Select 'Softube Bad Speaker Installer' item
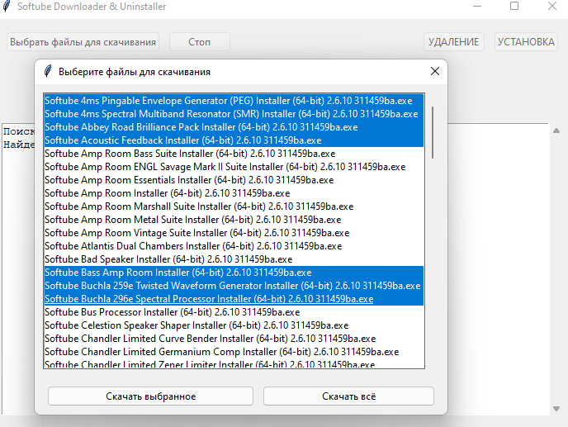568x427 pixels. [234, 259]
